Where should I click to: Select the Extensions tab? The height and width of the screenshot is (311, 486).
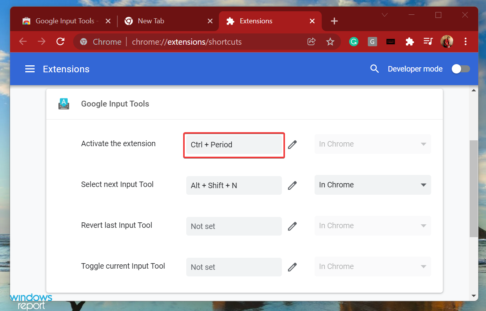pyautogui.click(x=270, y=21)
